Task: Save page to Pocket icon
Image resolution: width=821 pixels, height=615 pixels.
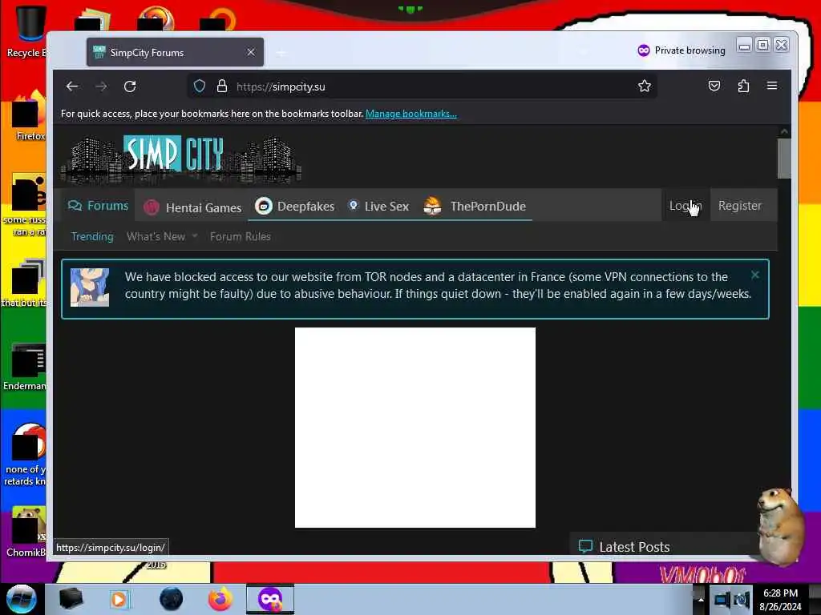Action: point(714,86)
